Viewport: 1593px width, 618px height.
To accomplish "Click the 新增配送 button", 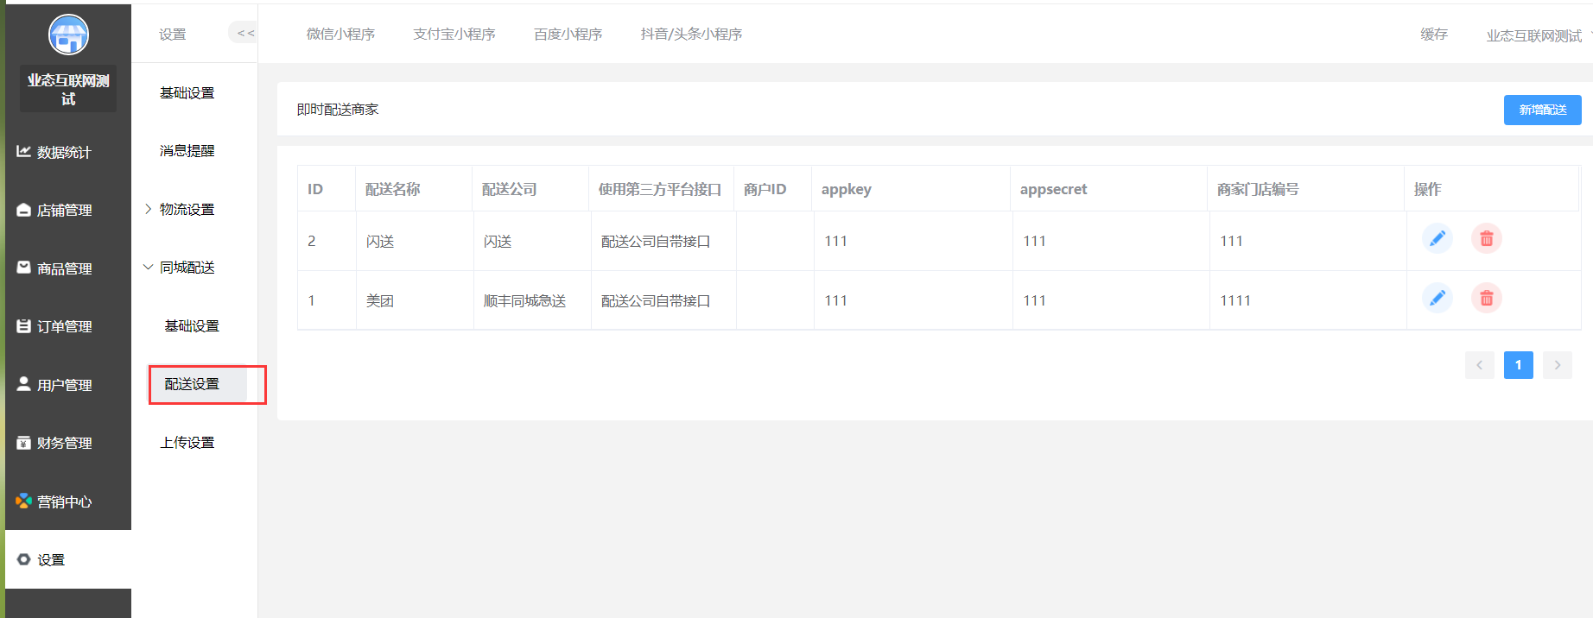I will [x=1543, y=110].
